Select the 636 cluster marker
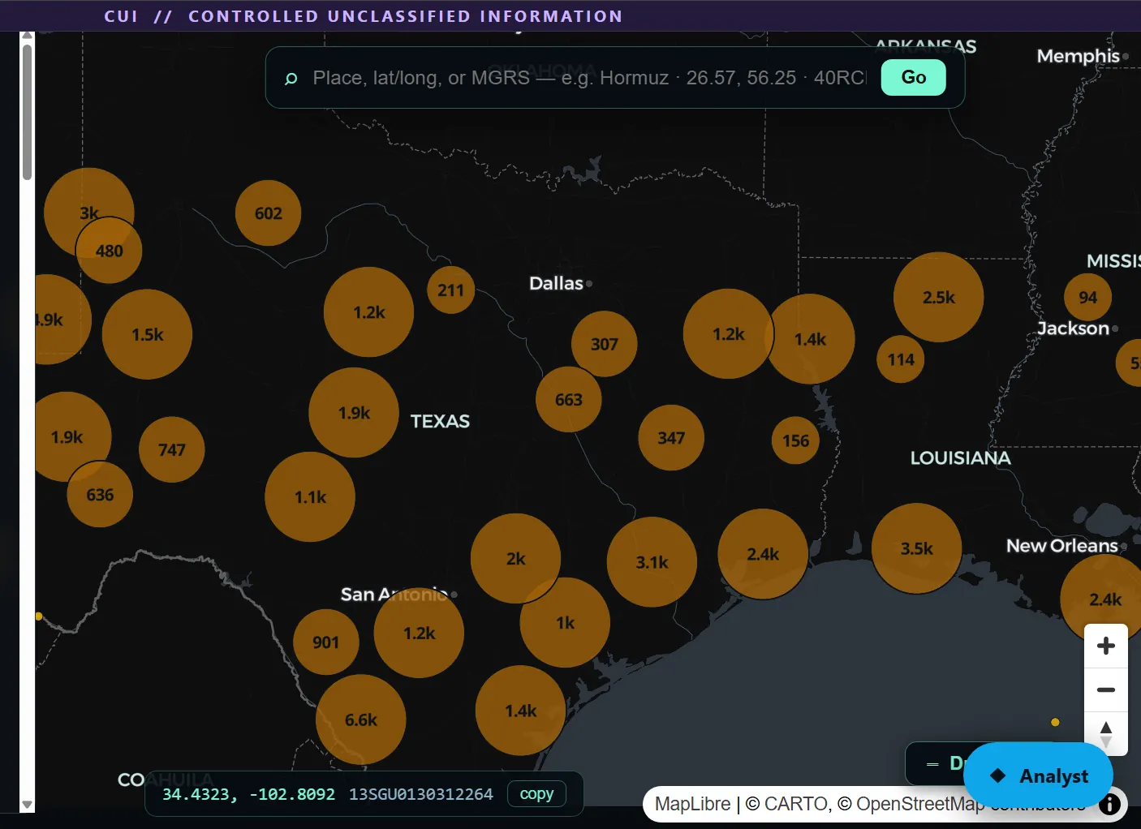1141x829 pixels. click(100, 494)
